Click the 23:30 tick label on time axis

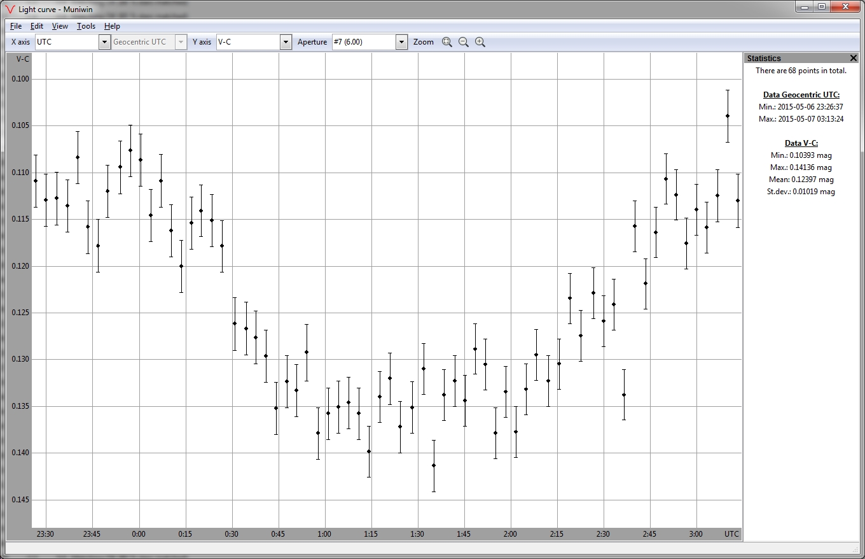tap(46, 534)
